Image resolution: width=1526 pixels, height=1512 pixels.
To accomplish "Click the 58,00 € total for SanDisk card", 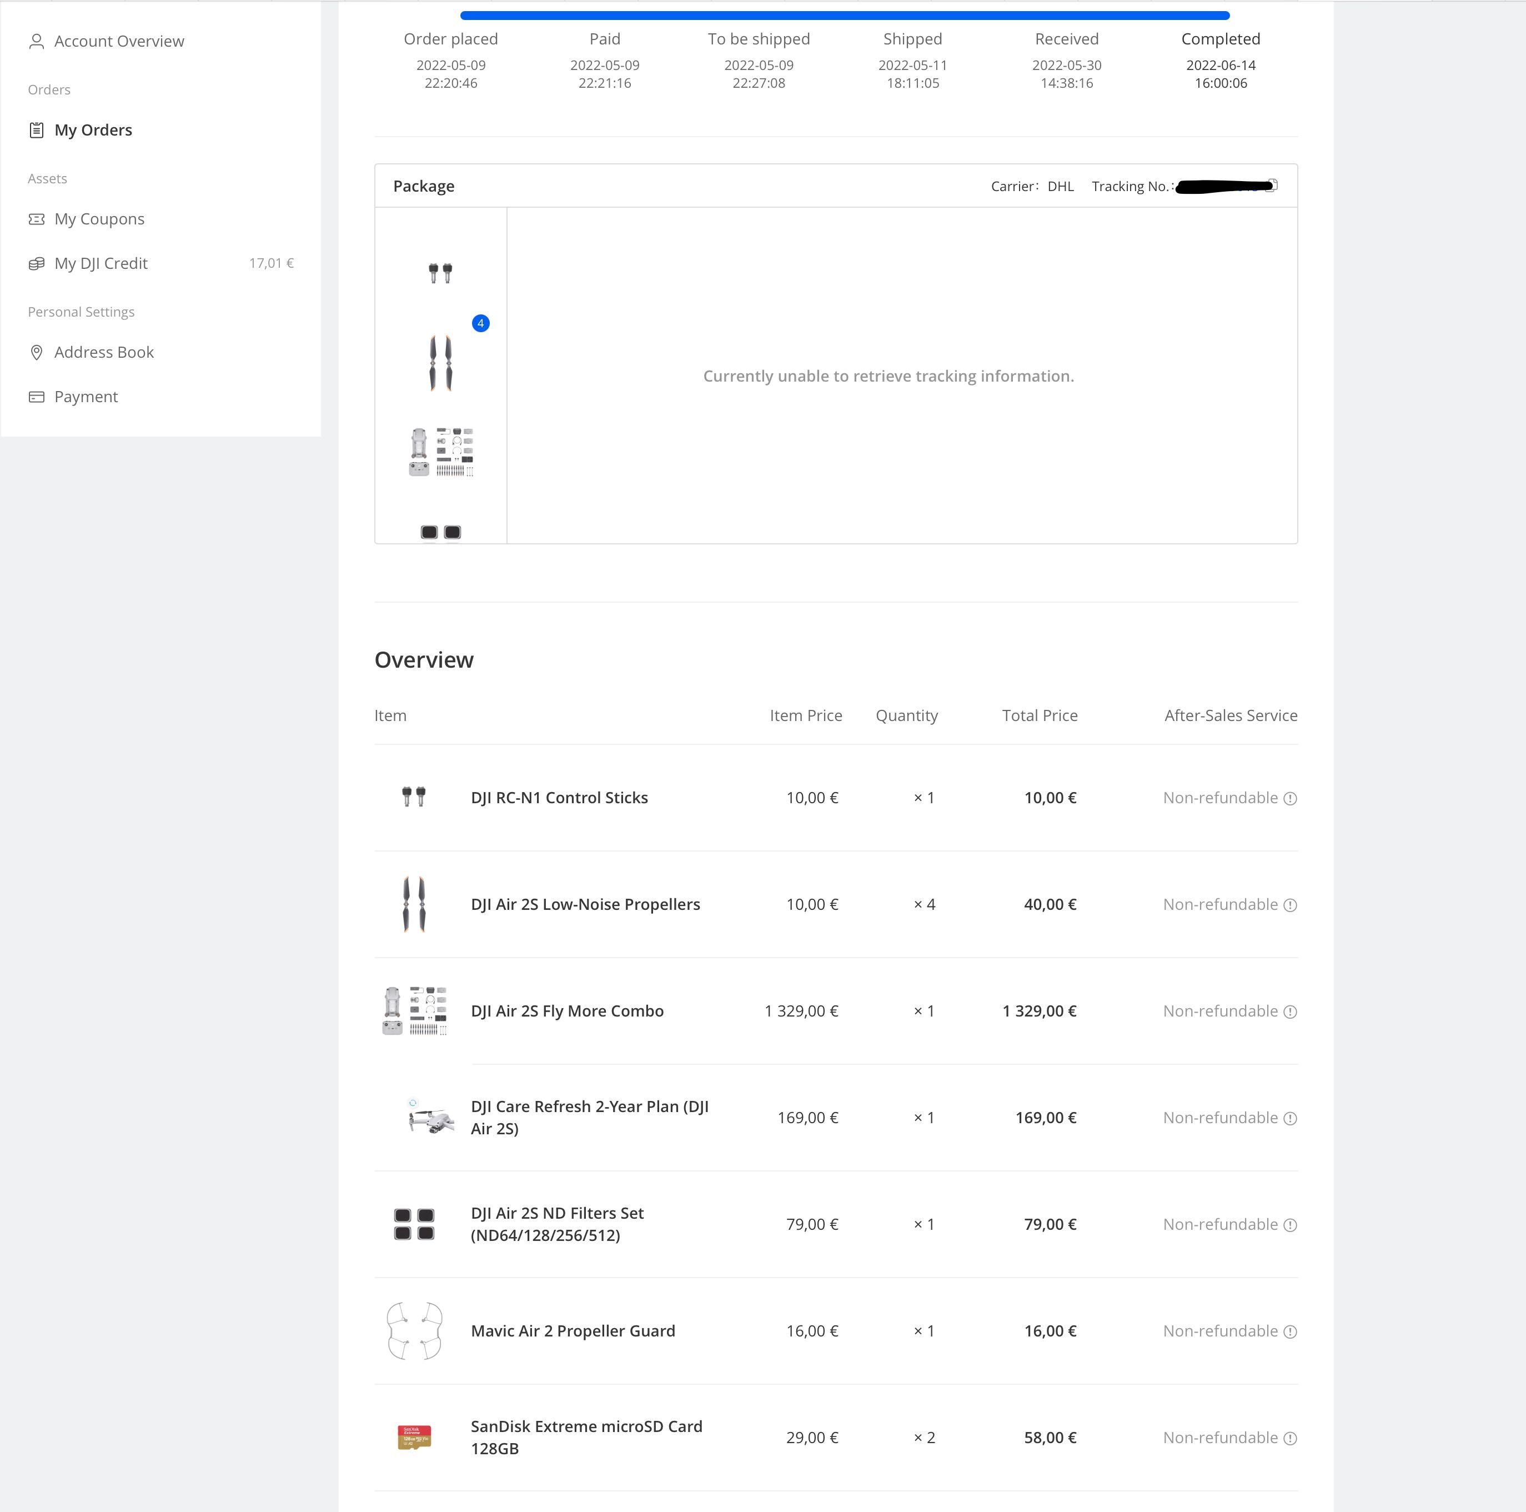I will (1050, 1438).
